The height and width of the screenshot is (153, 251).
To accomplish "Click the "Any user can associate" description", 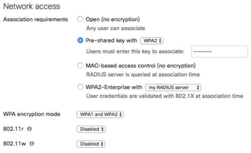I will 115,28.
